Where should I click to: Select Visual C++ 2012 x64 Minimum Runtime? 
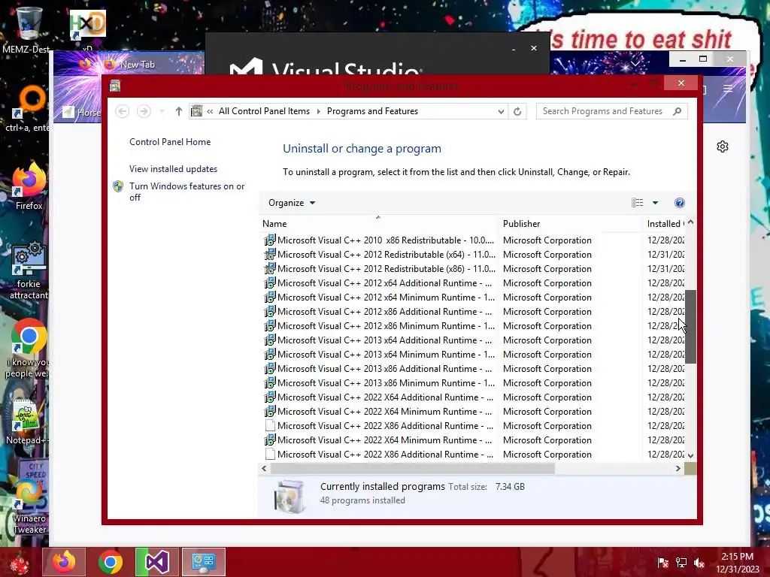point(473,298)
